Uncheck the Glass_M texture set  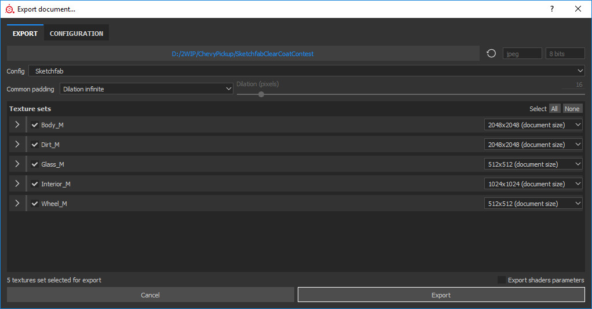35,164
